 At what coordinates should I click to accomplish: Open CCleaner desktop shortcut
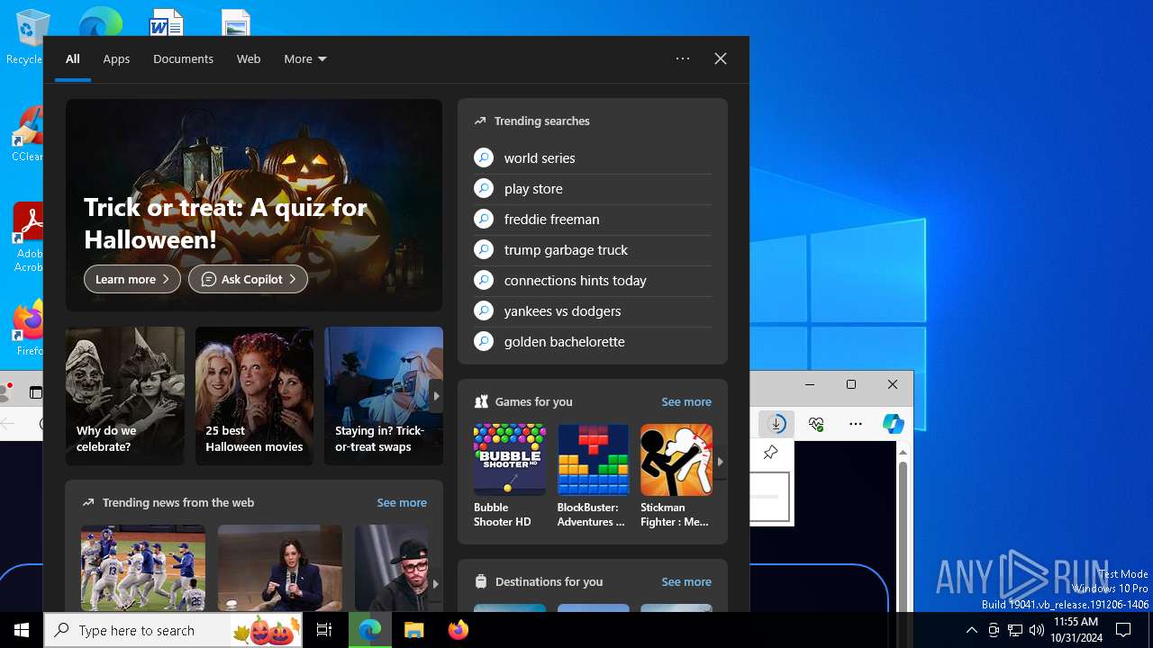(27, 133)
